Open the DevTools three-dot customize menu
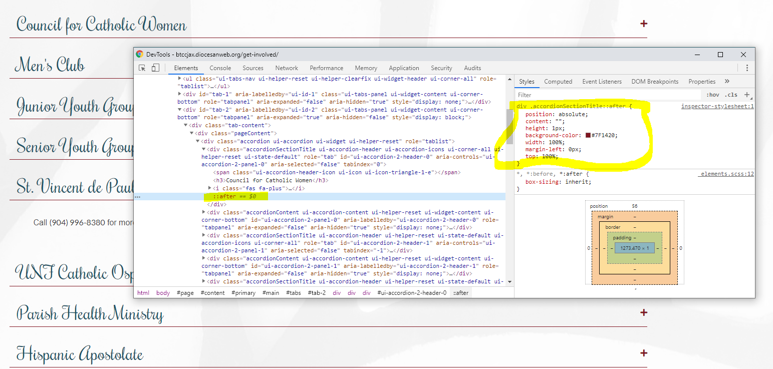773x369 pixels. tap(747, 68)
